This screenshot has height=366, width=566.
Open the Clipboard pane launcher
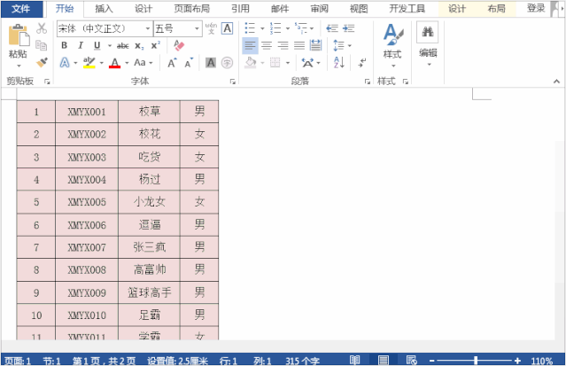pos(47,82)
